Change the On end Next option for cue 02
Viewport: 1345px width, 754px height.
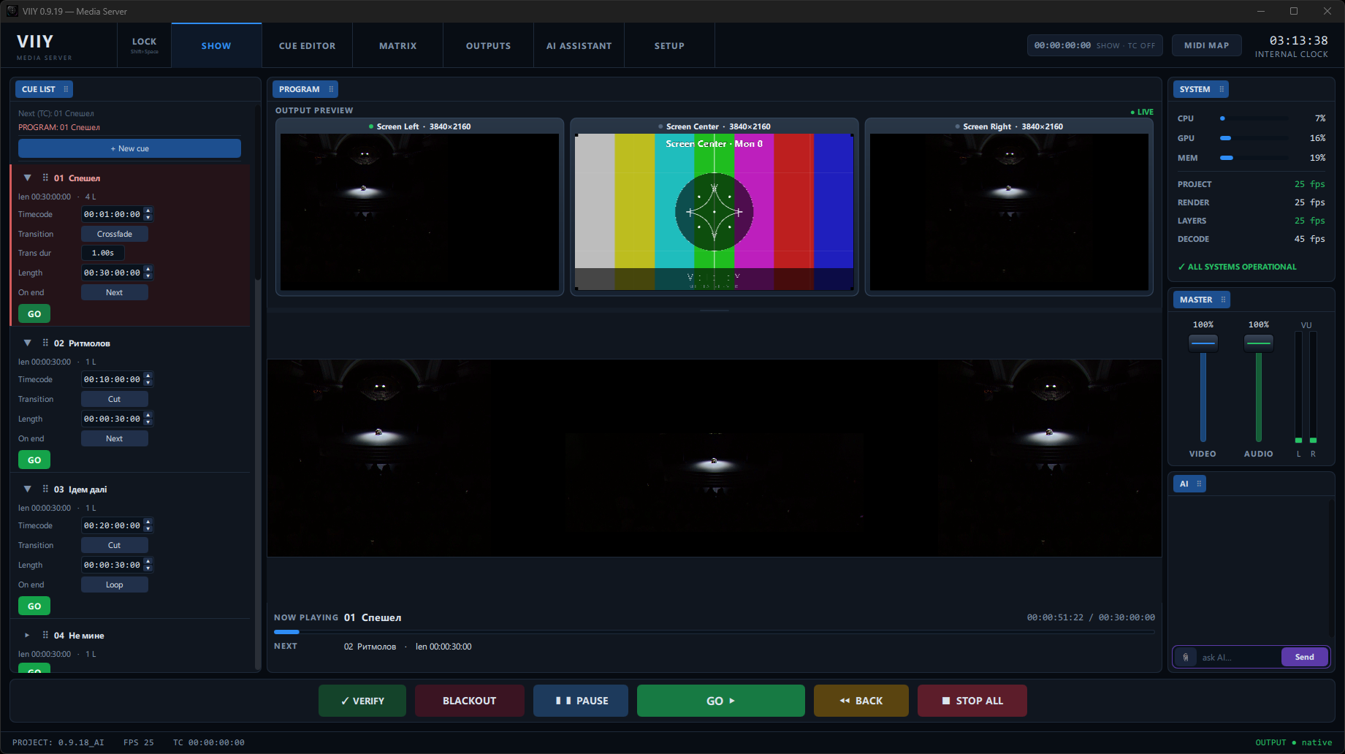(115, 438)
